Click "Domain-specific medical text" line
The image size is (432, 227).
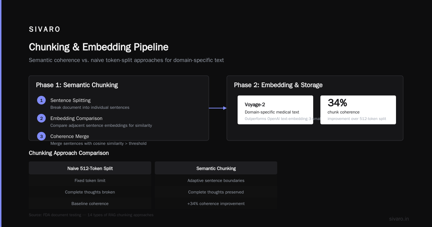272,112
